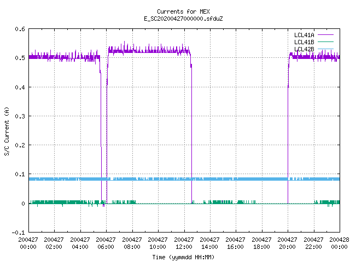Click the x-axis tick '200427 08:00'
350x262 pixels.
[x=132, y=243]
